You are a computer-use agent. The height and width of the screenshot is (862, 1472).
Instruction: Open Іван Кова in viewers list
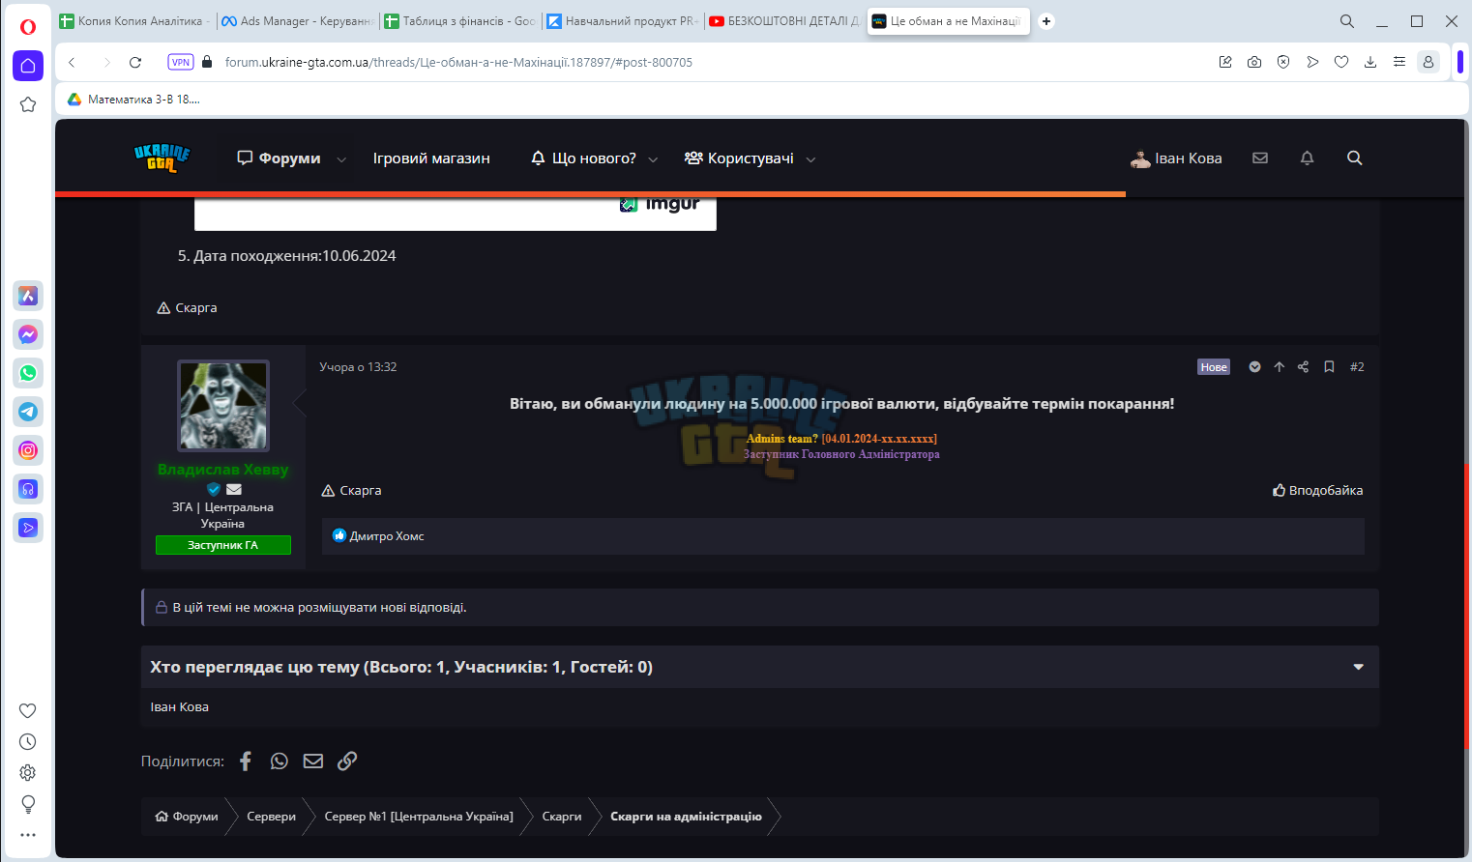pyautogui.click(x=180, y=707)
